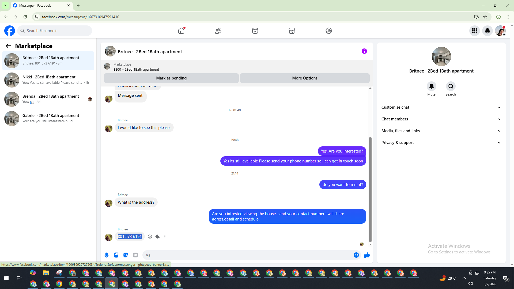Open the Windows notification center

click(506, 279)
